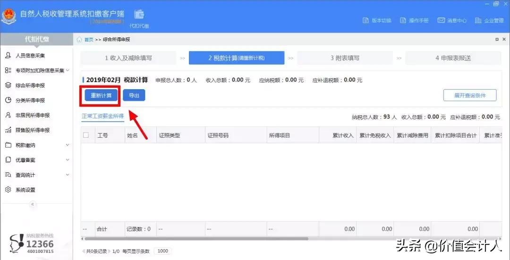Select step 4 申报表报送
Image resolution: width=510 pixels, height=260 pixels.
tap(453, 58)
